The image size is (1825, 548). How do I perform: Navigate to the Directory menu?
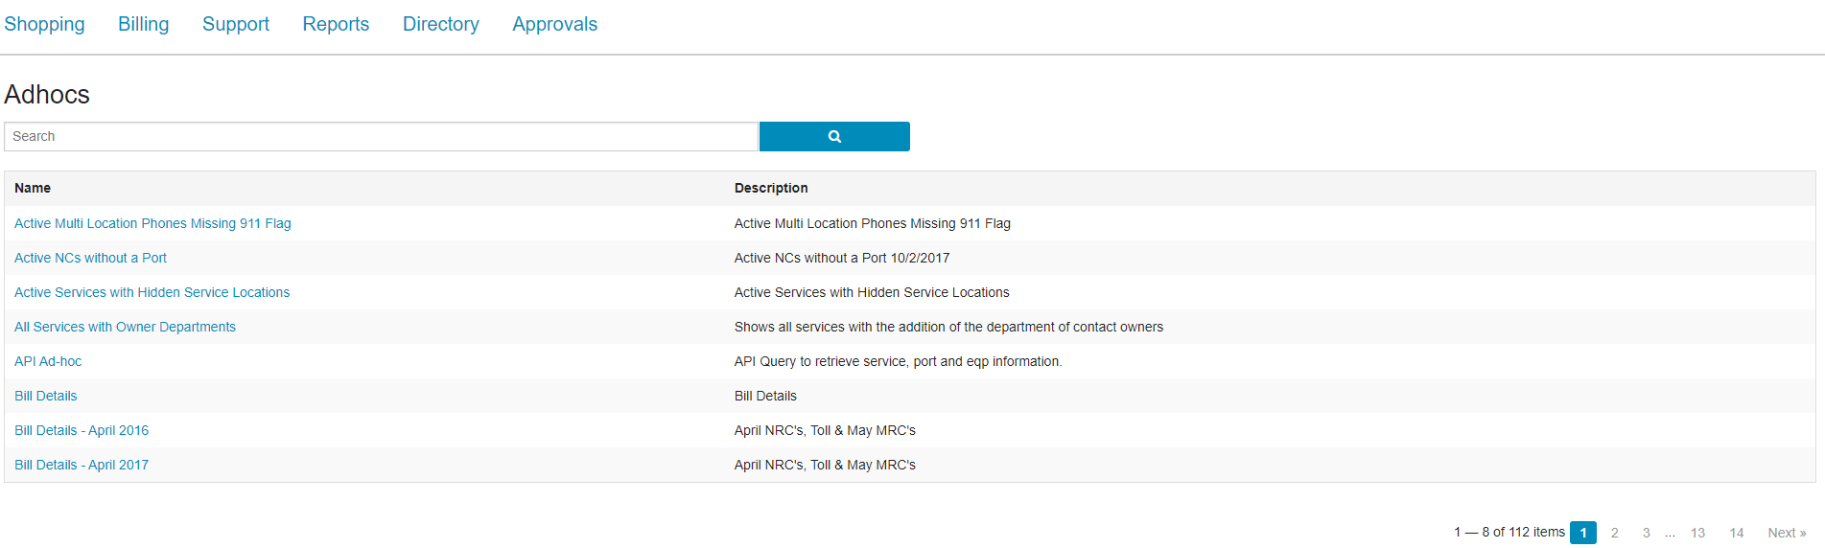click(440, 24)
